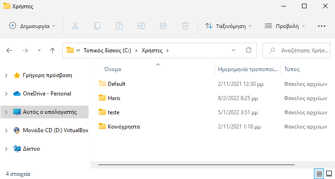Select Δίκτυο in navigation pane

31,149
